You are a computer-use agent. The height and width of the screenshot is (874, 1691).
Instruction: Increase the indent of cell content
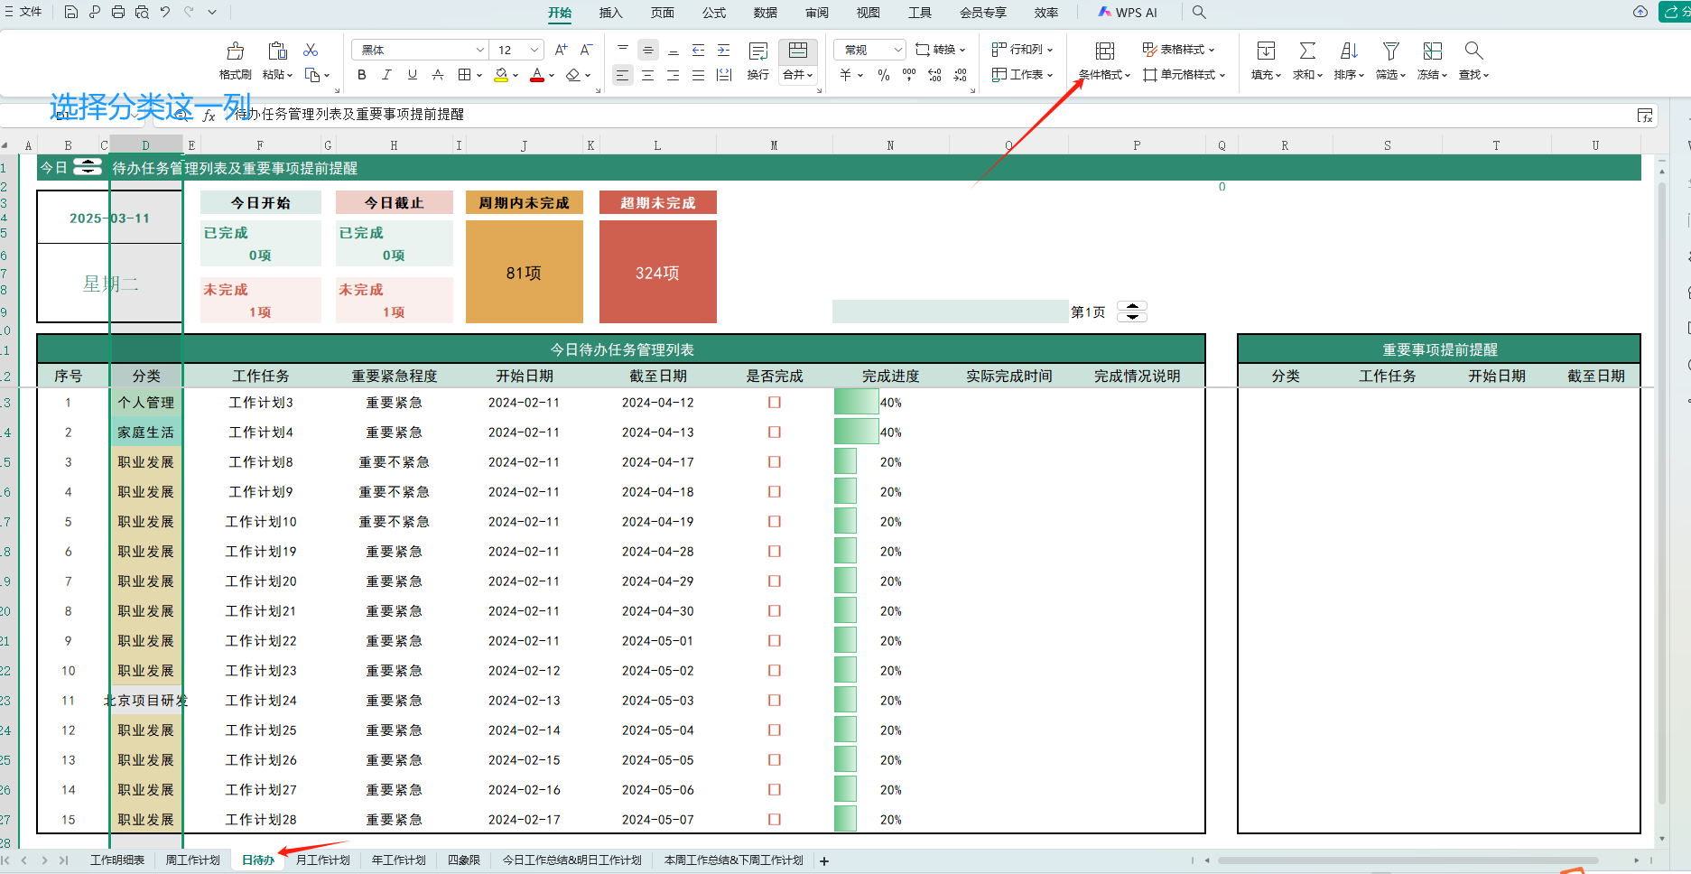[x=724, y=50]
